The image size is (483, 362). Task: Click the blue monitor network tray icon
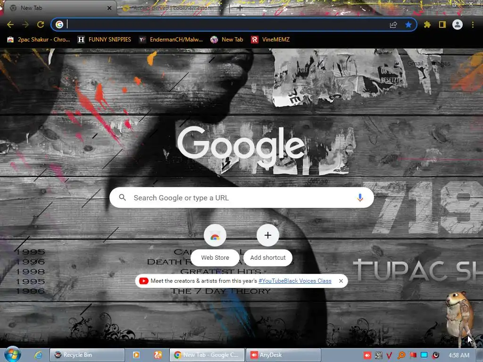[x=424, y=355]
